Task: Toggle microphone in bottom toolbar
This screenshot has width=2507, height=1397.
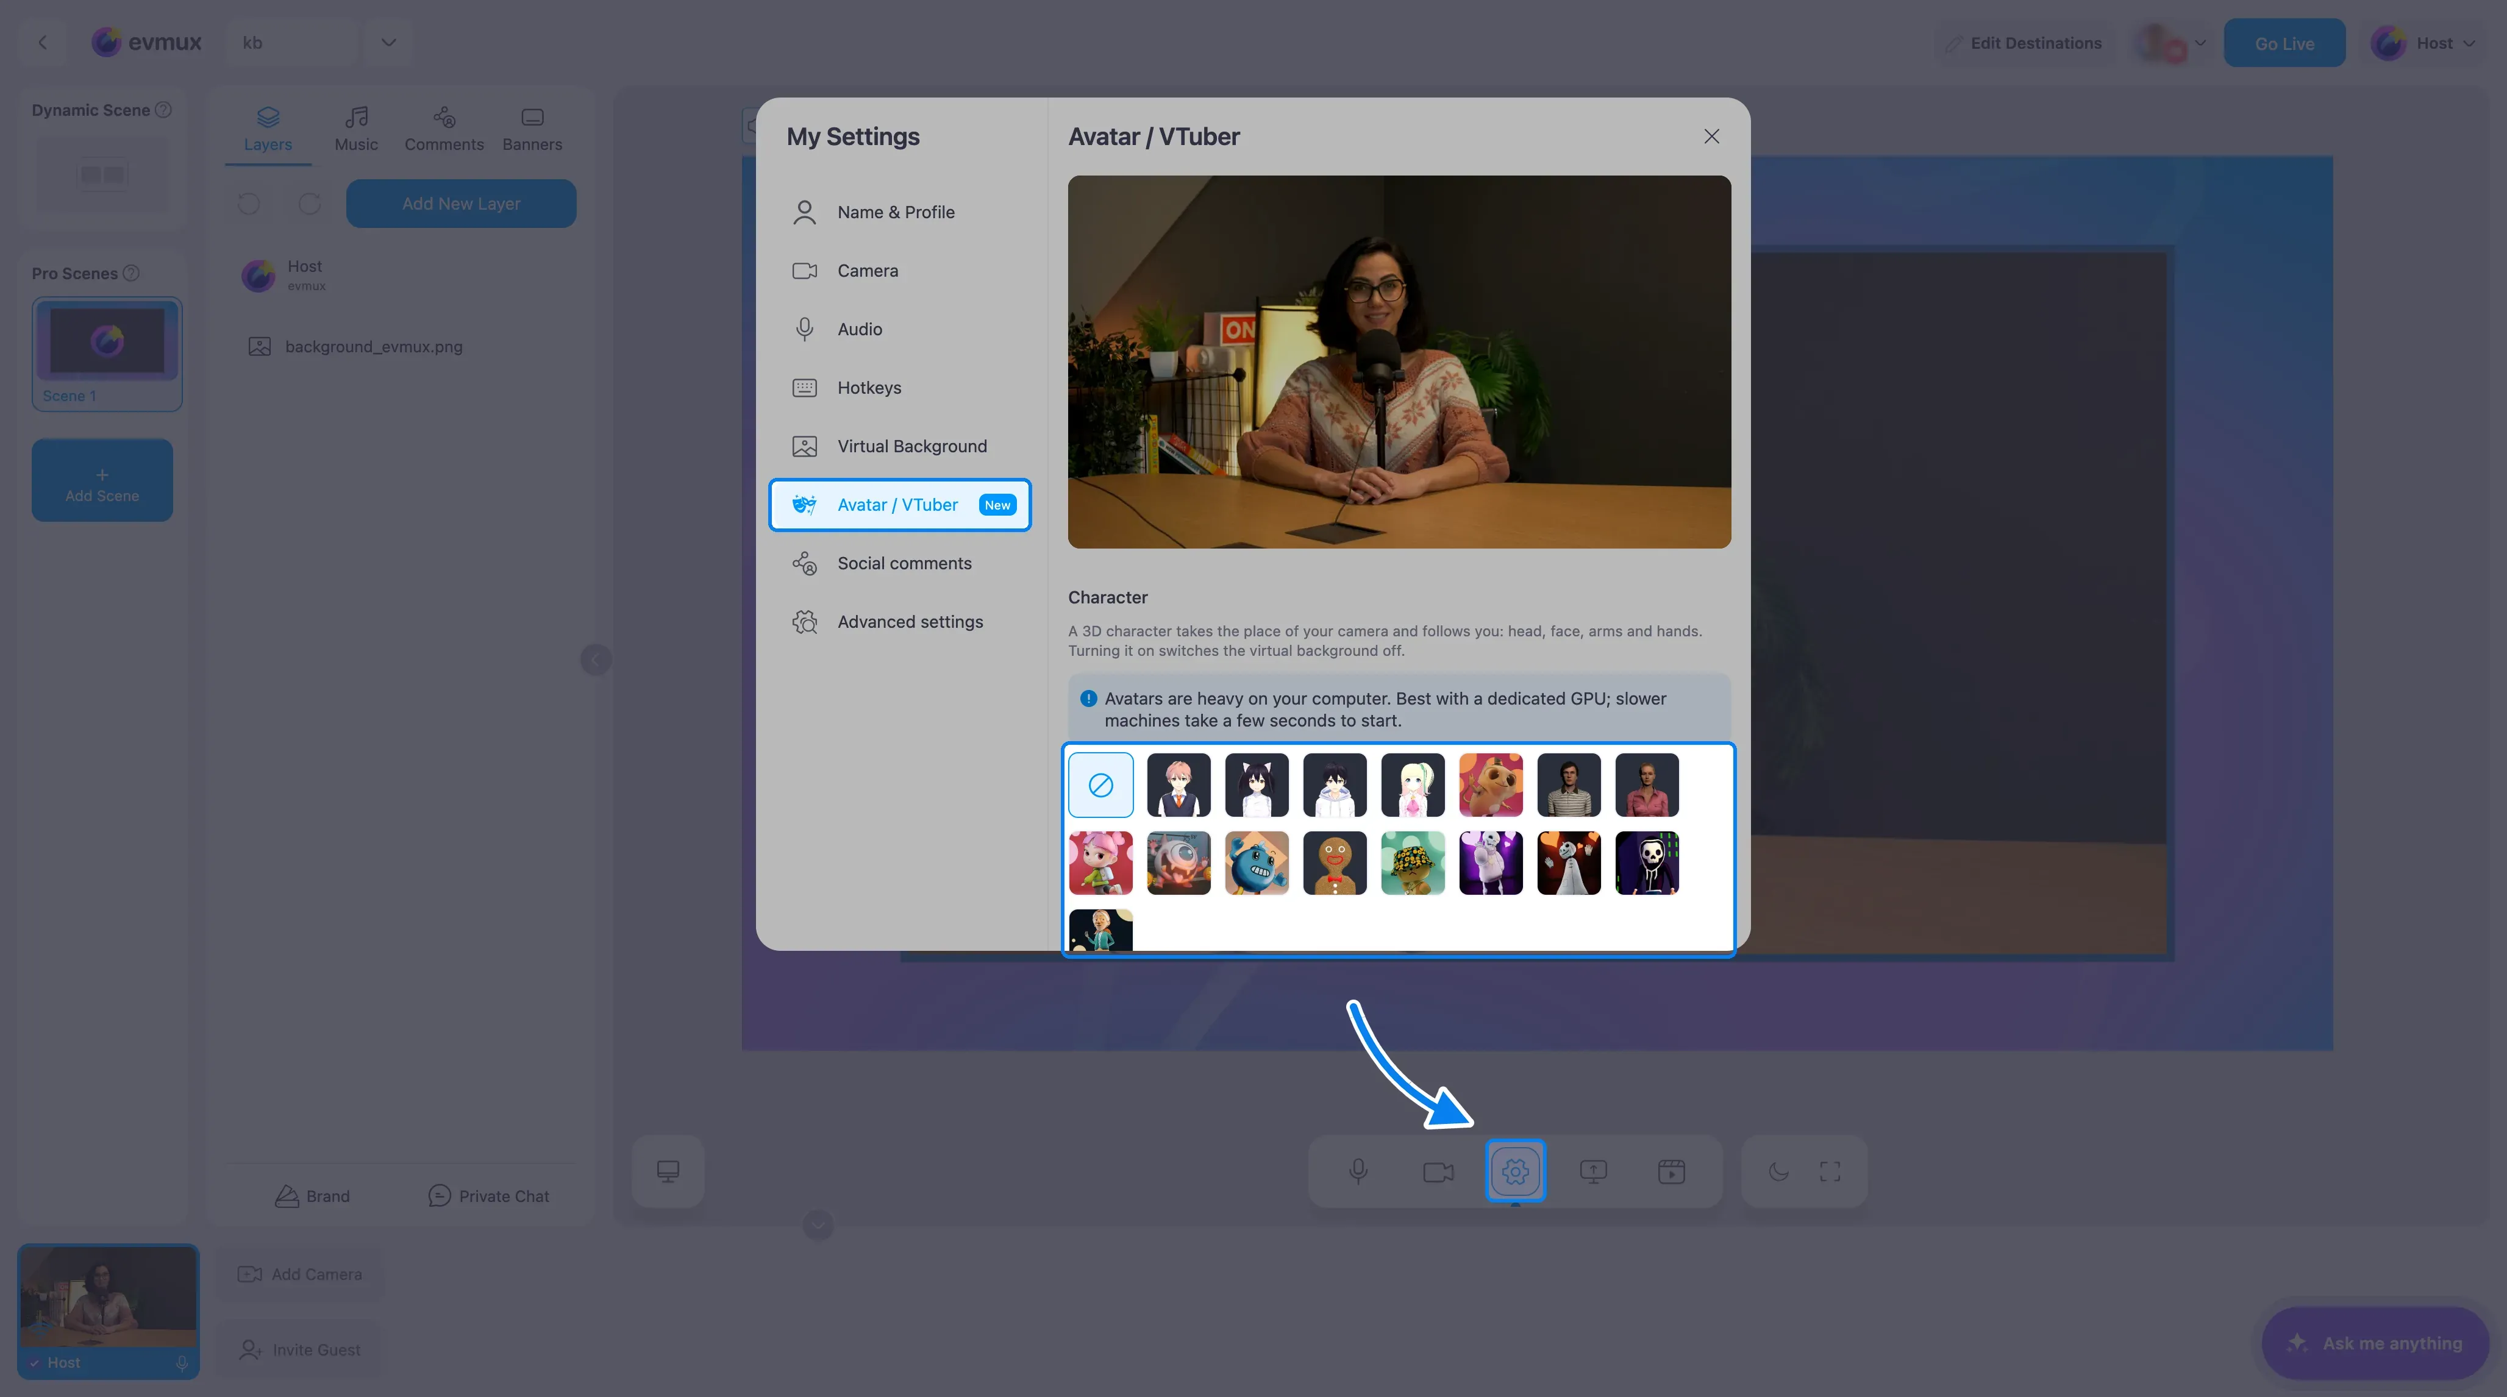Action: [1358, 1171]
